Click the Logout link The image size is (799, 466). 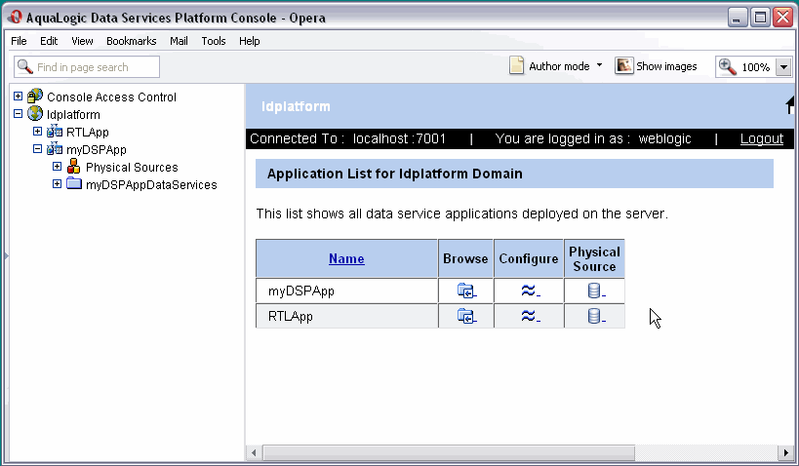pyautogui.click(x=762, y=138)
